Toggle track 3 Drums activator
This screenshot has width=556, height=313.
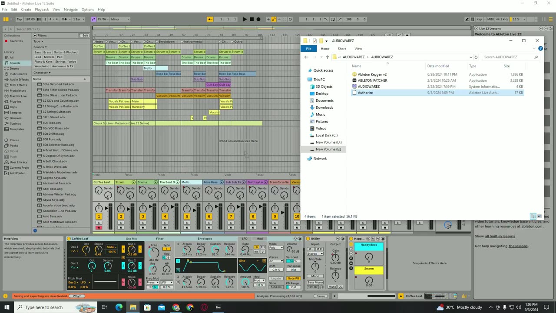143,216
